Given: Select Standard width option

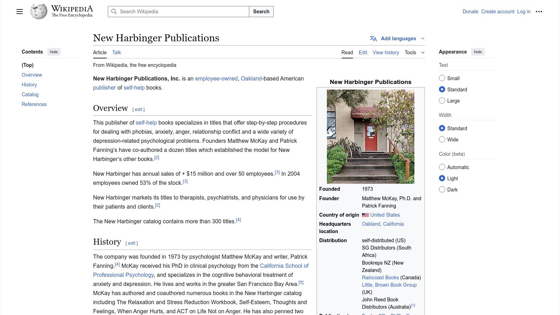Looking at the screenshot, I should (x=442, y=128).
